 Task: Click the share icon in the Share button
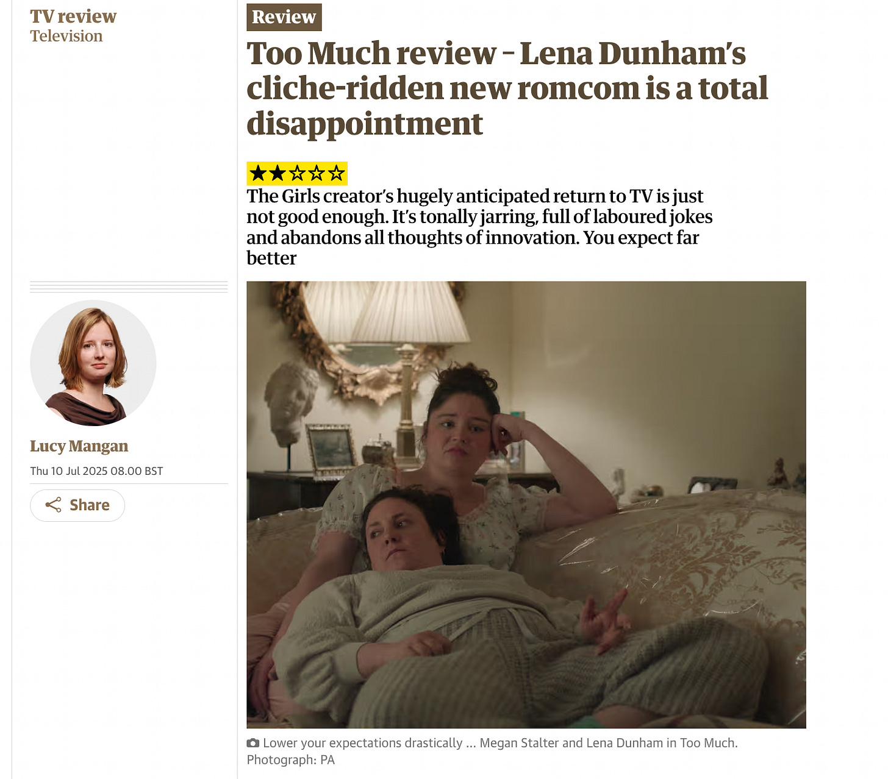coord(54,505)
